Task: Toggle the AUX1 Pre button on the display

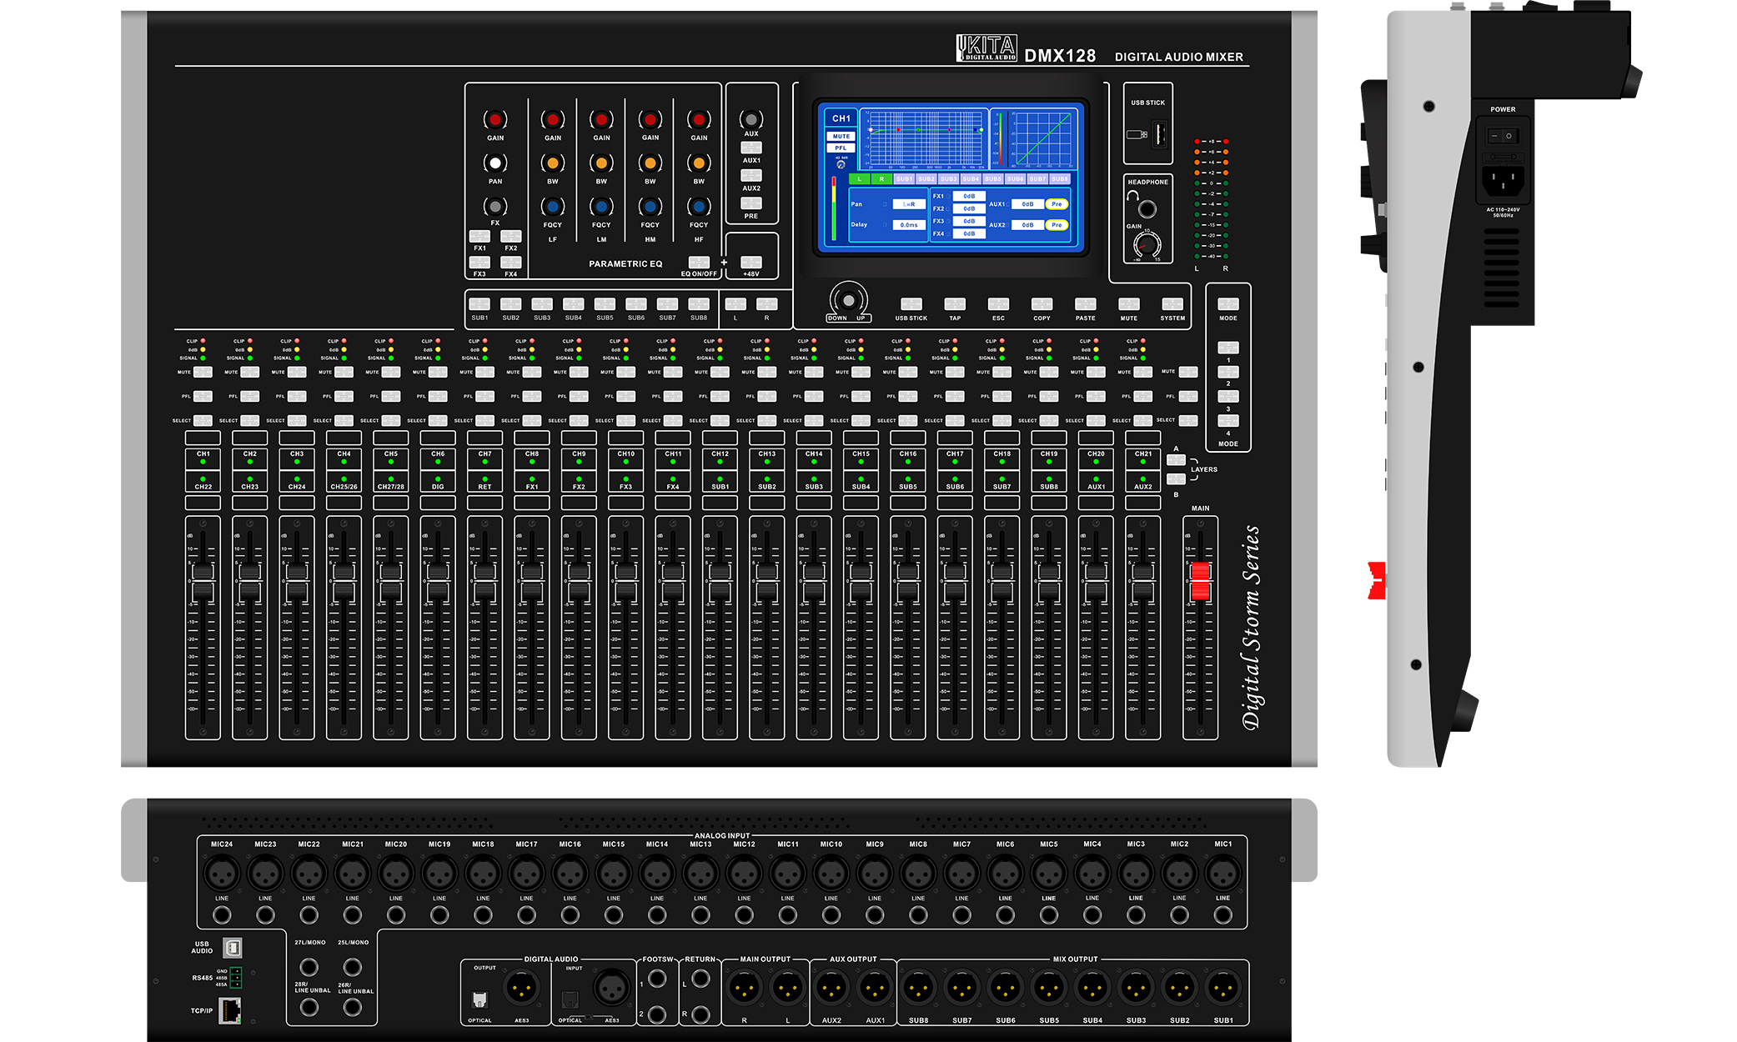Action: [x=1057, y=203]
